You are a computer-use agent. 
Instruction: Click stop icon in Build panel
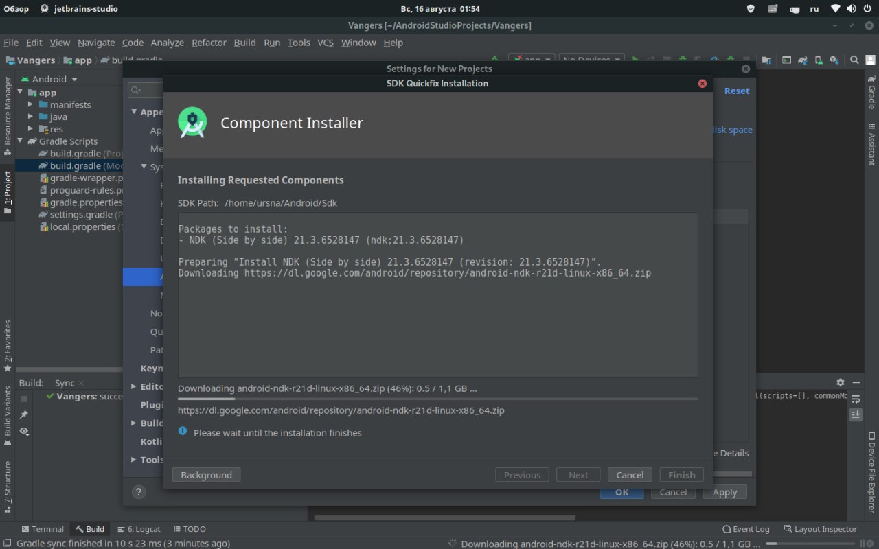(24, 399)
